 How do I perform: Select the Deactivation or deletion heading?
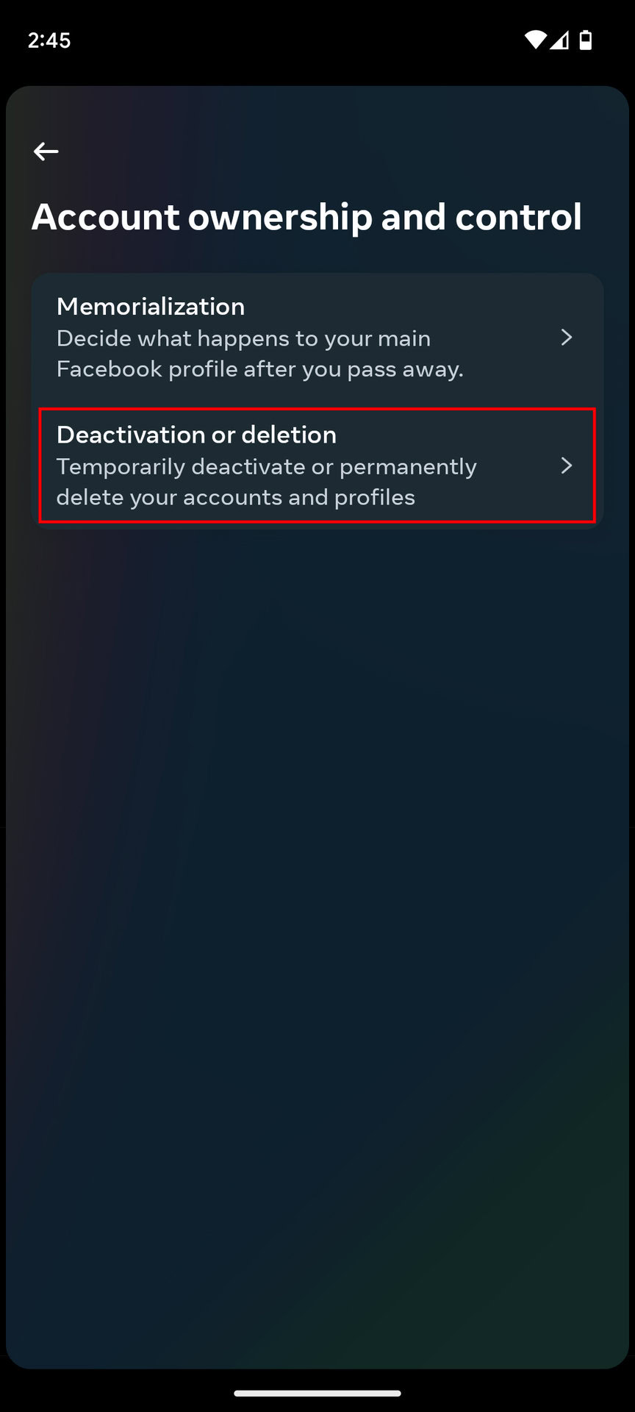(196, 435)
